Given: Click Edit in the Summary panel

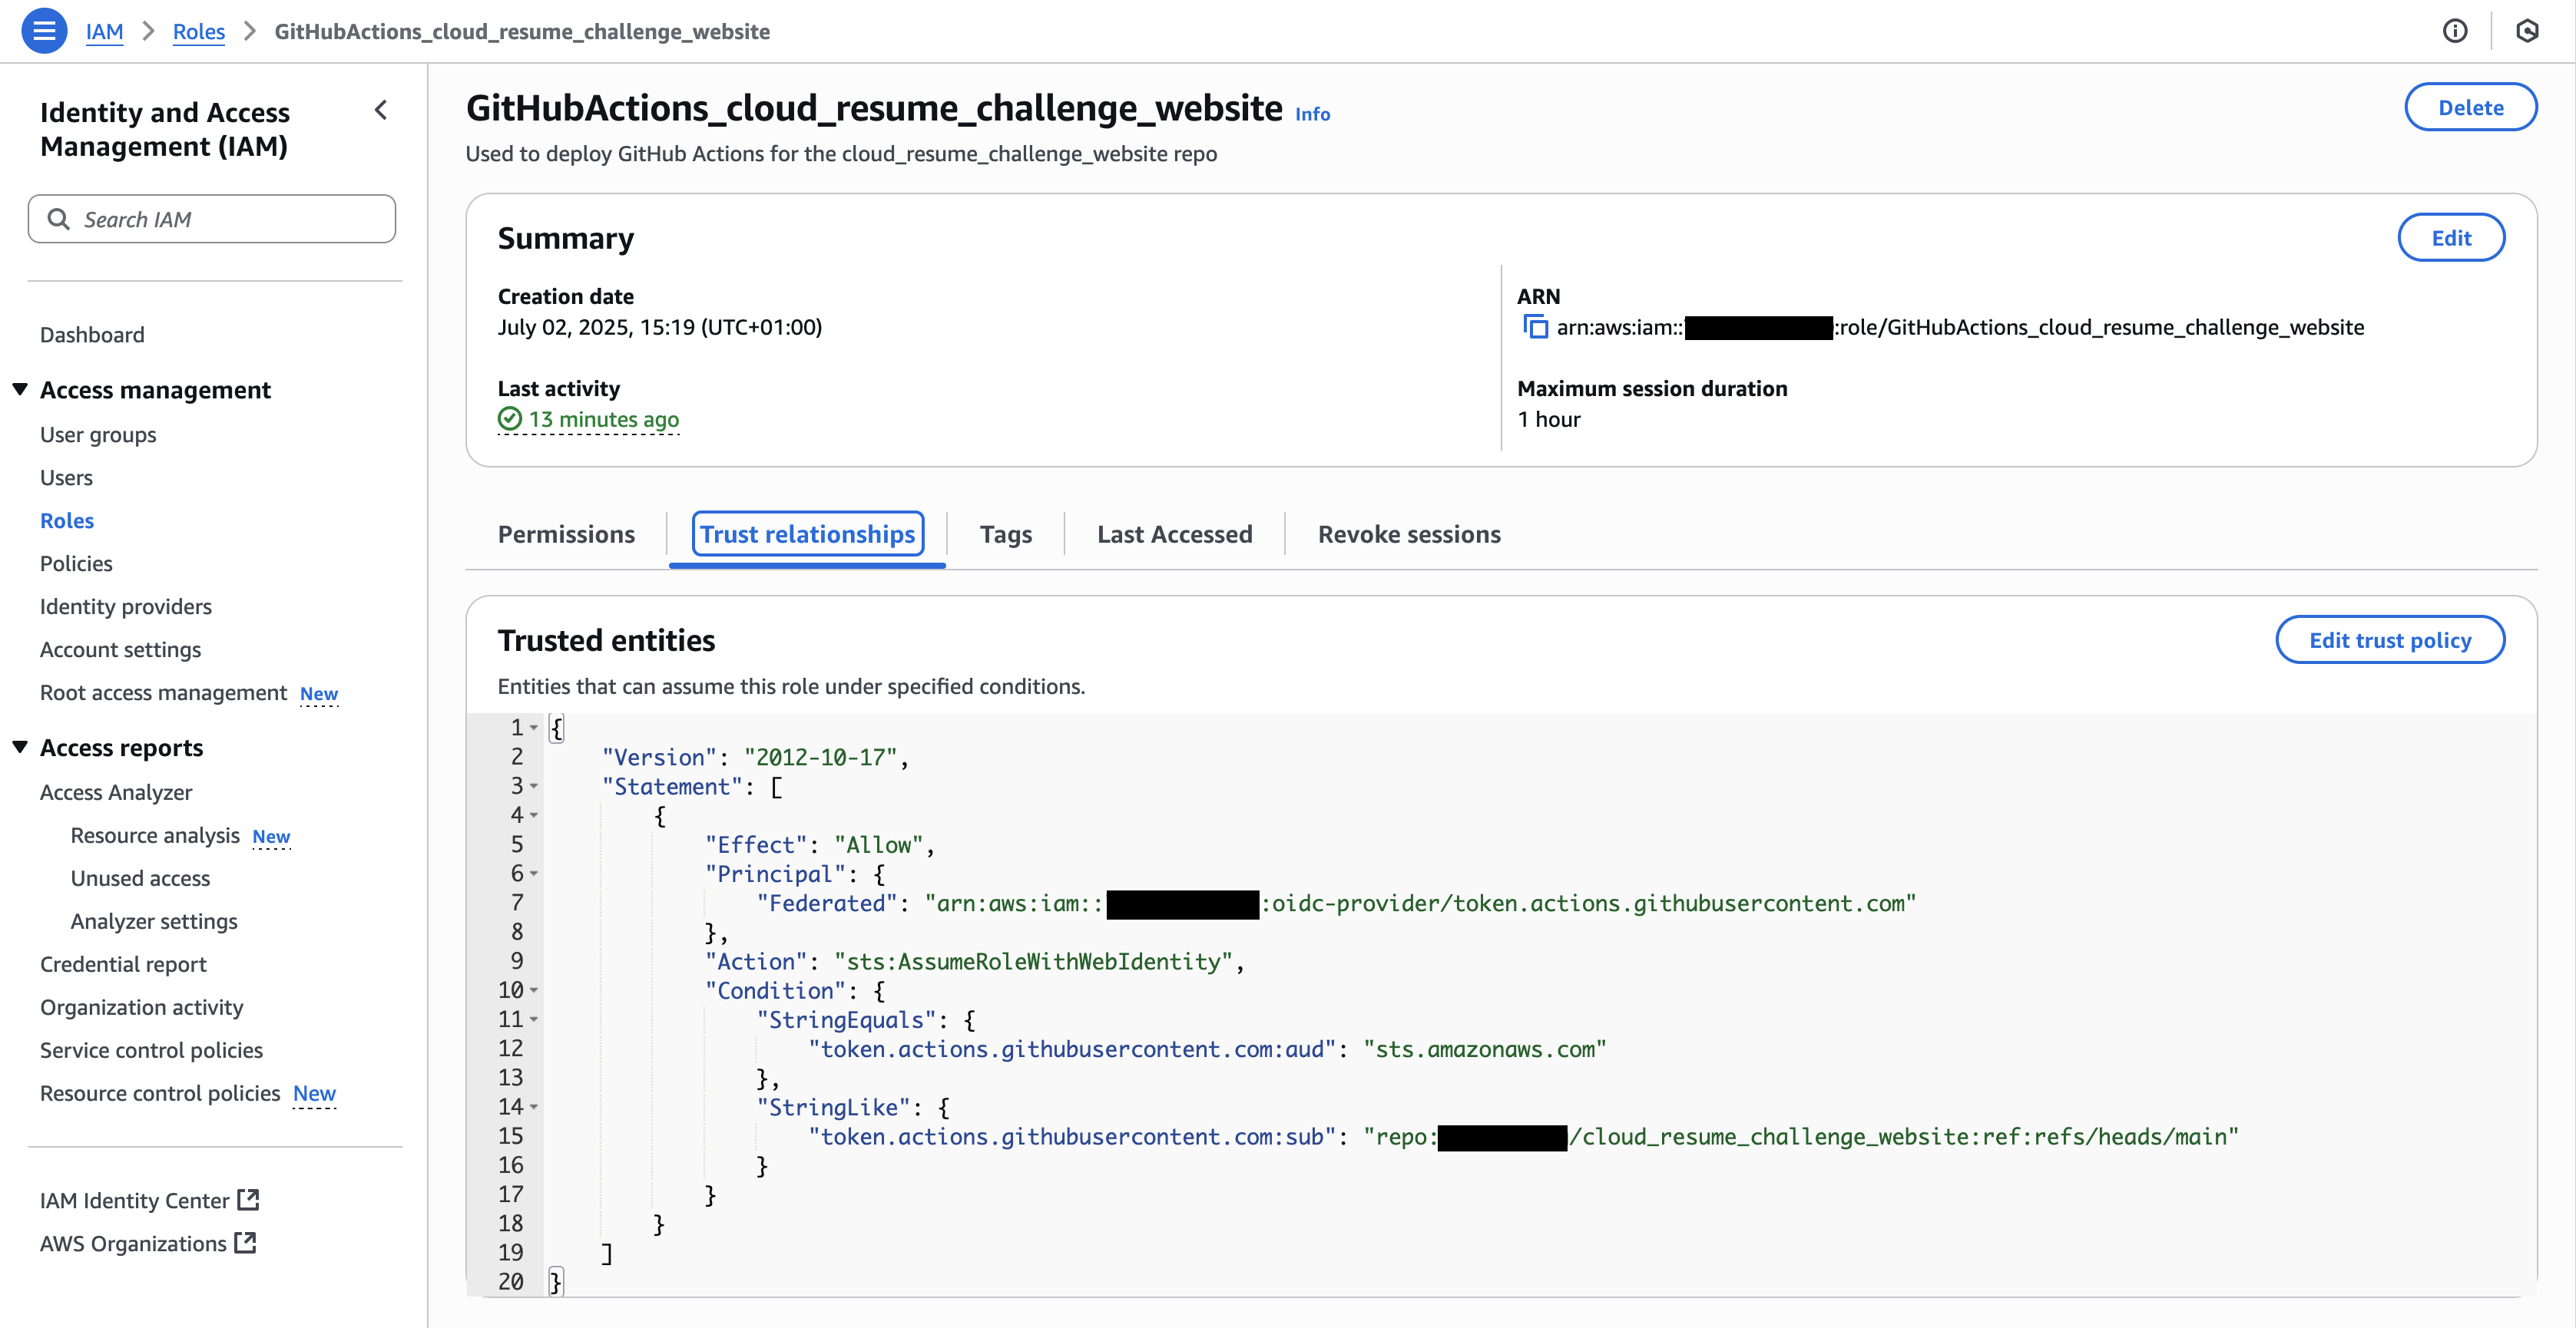Looking at the screenshot, I should tap(2451, 238).
